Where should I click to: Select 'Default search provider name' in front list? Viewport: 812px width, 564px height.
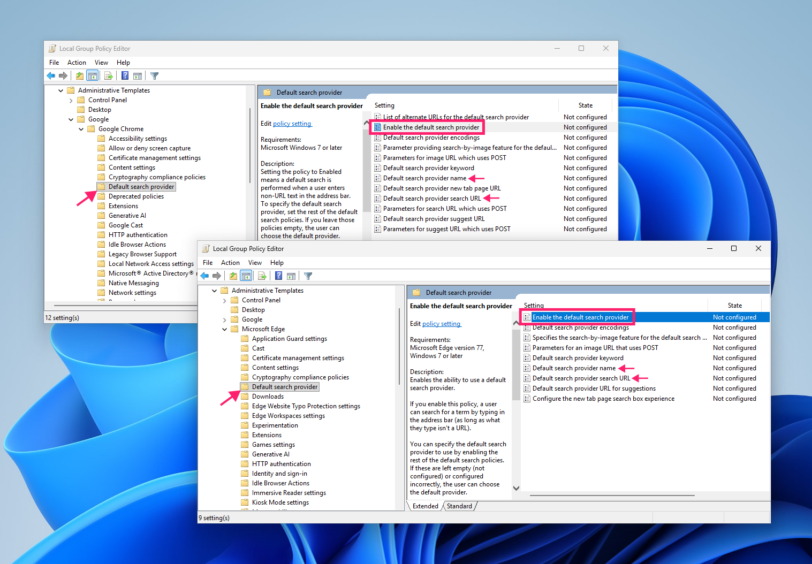tap(574, 368)
